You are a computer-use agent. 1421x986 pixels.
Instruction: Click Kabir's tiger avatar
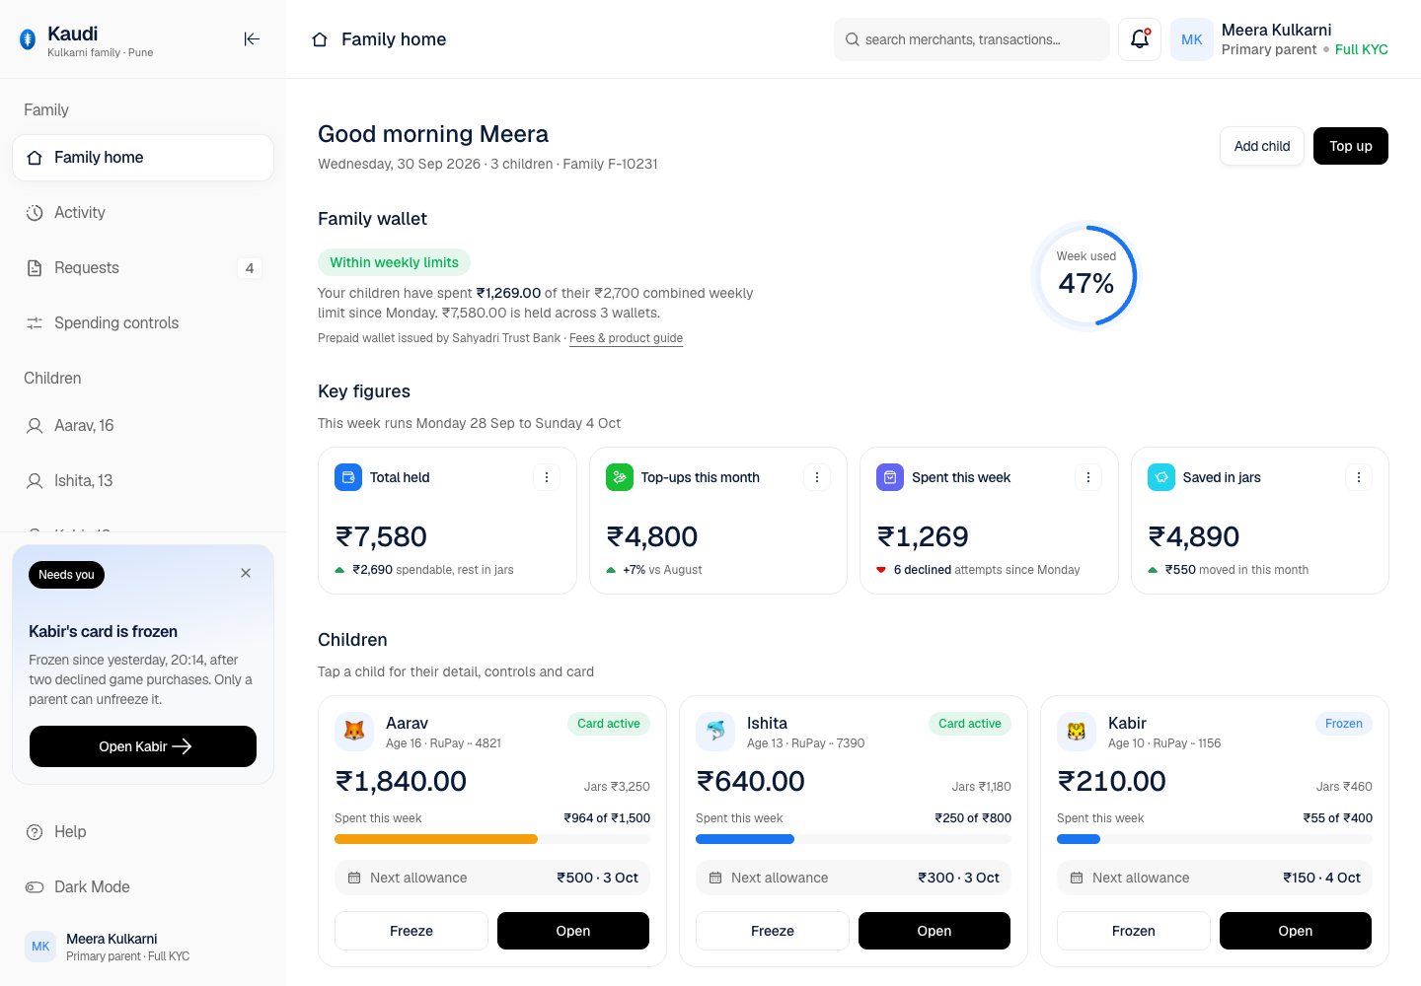pyautogui.click(x=1077, y=732)
